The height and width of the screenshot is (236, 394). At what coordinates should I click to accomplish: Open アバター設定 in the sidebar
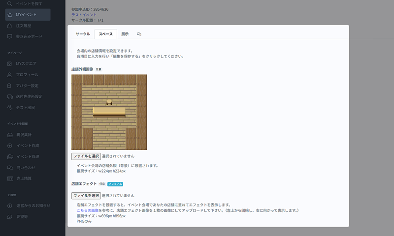[x=28, y=86]
